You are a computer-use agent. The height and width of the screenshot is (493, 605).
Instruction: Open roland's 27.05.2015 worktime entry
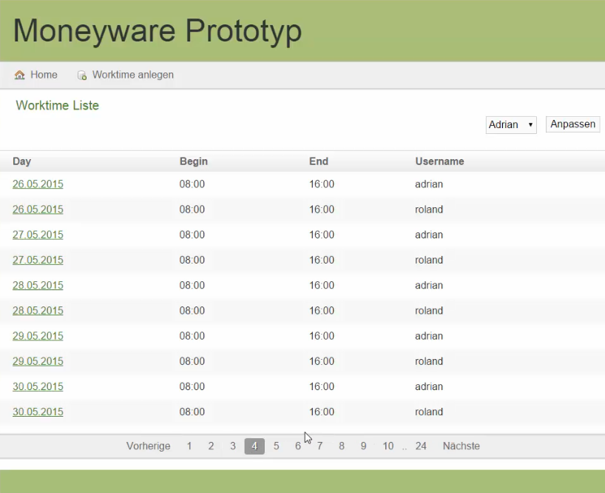[x=38, y=260]
